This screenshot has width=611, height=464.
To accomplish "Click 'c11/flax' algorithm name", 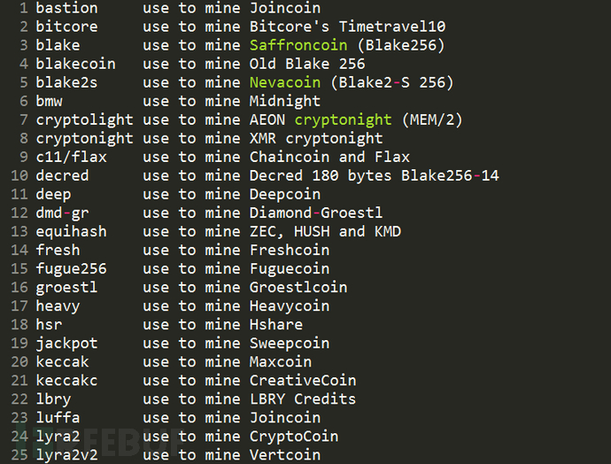I will [x=71, y=157].
